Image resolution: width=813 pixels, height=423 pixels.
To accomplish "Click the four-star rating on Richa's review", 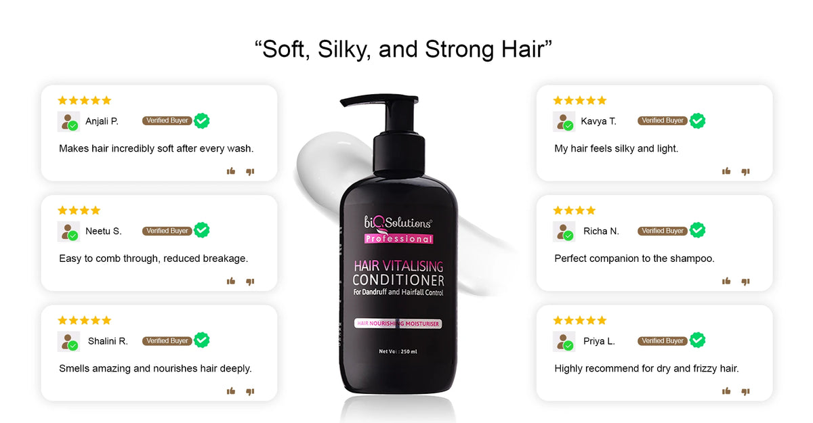I will coord(575,210).
